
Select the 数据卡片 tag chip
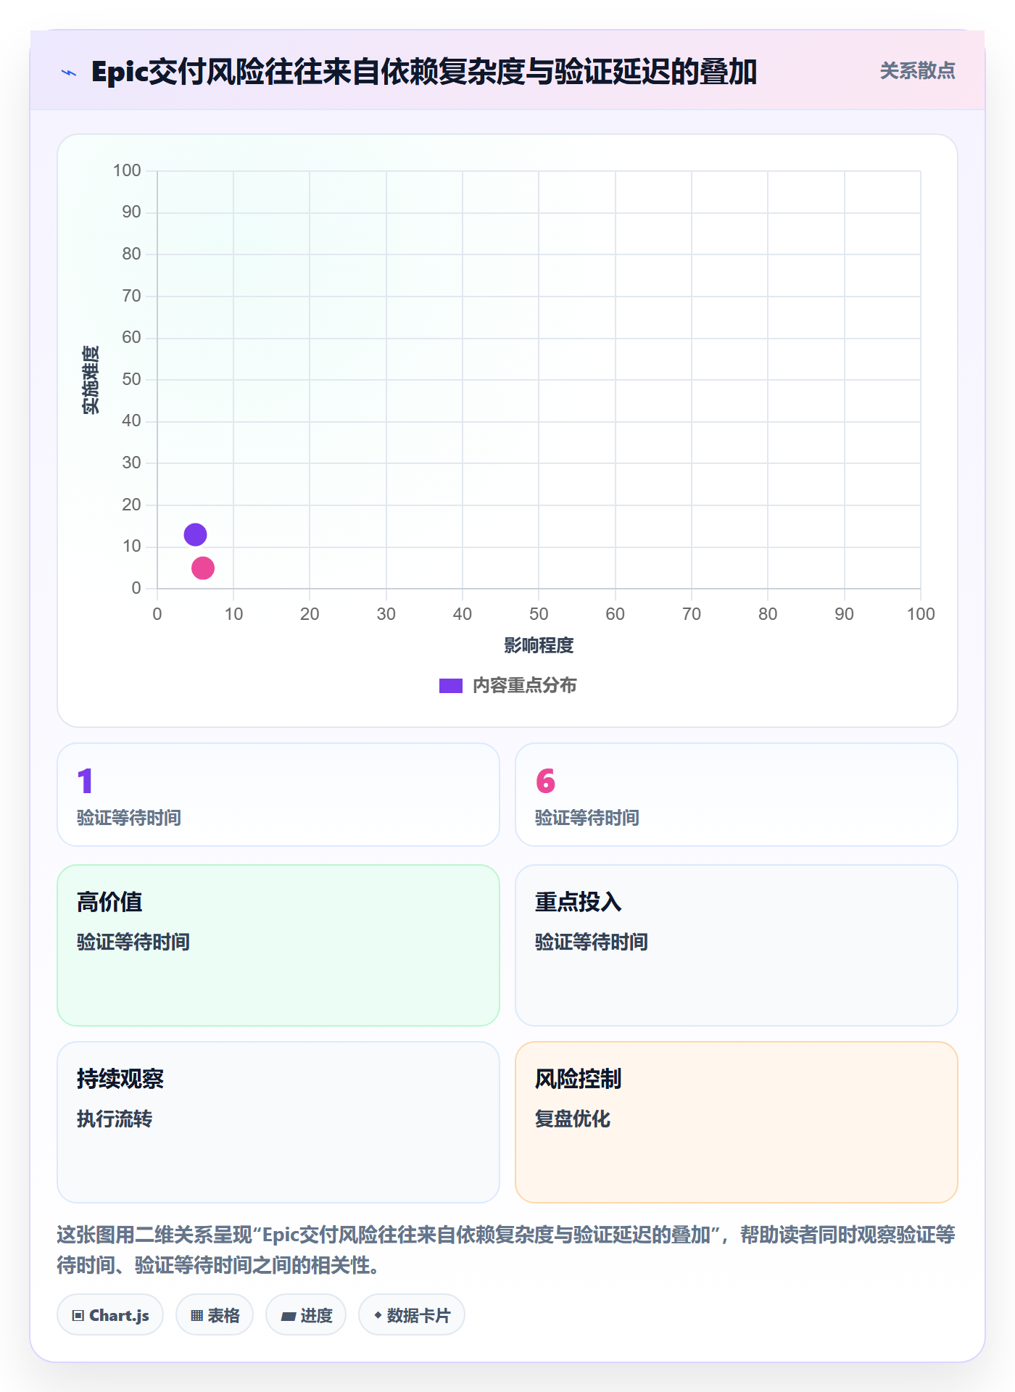tap(412, 1315)
